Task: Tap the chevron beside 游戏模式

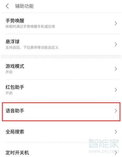Action: coord(116,69)
